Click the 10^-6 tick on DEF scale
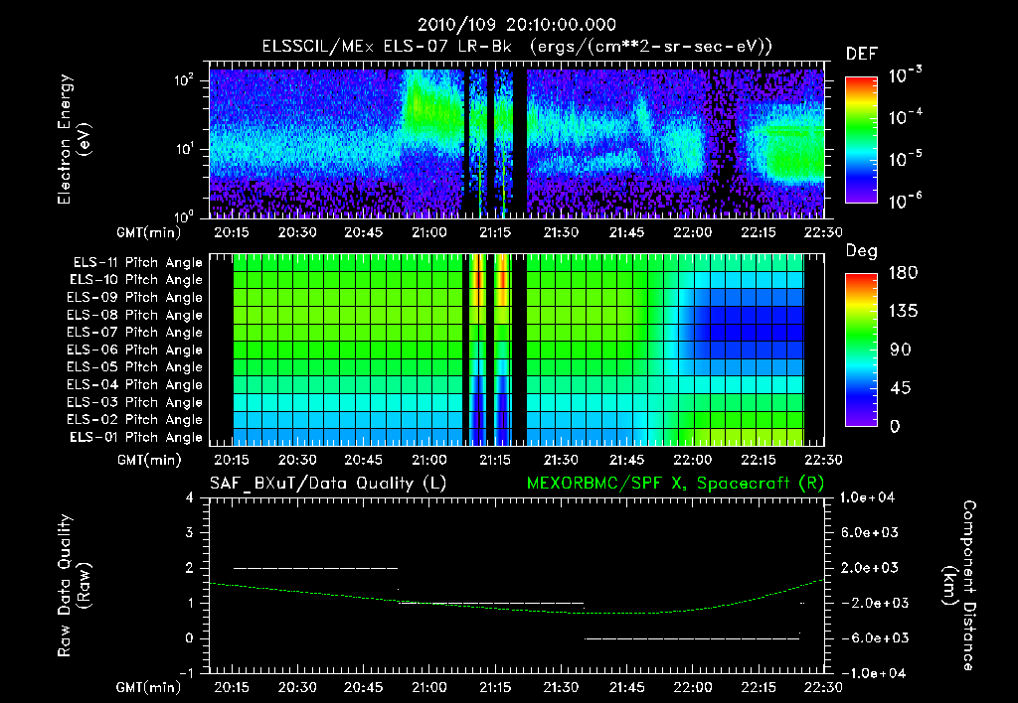The height and width of the screenshot is (703, 1018). pyautogui.click(x=906, y=201)
